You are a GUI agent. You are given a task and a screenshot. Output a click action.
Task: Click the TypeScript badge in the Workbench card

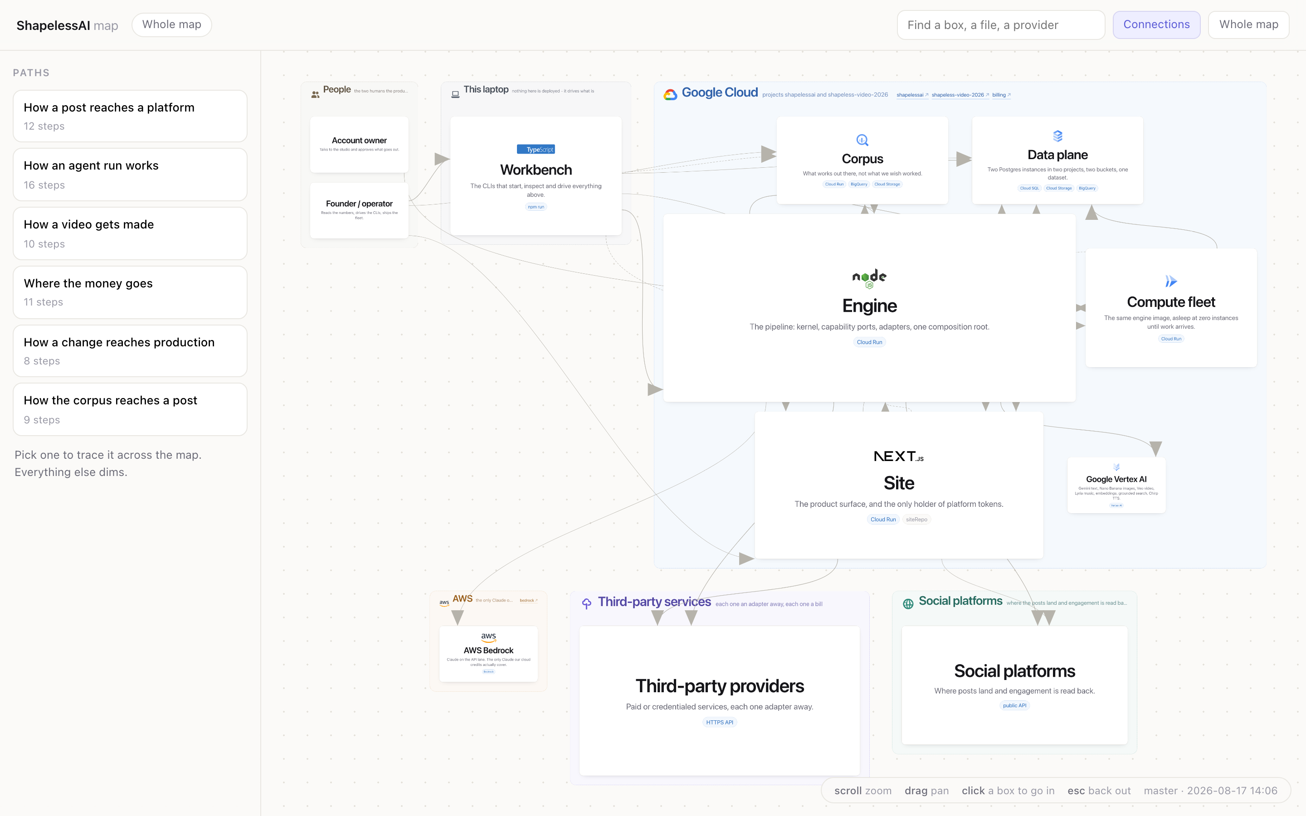536,150
